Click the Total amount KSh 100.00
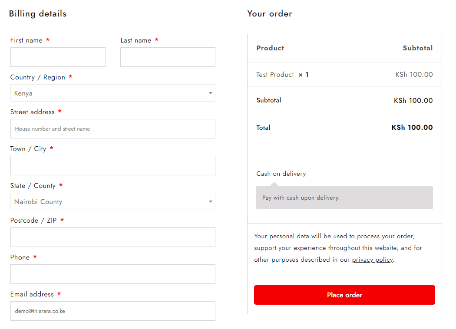Image resolution: width=456 pixels, height=329 pixels. (x=412, y=127)
